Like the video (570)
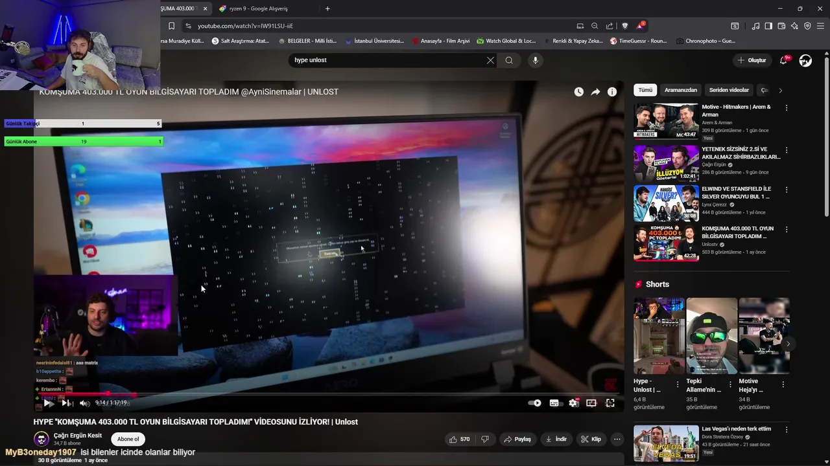830x466 pixels. (460, 439)
